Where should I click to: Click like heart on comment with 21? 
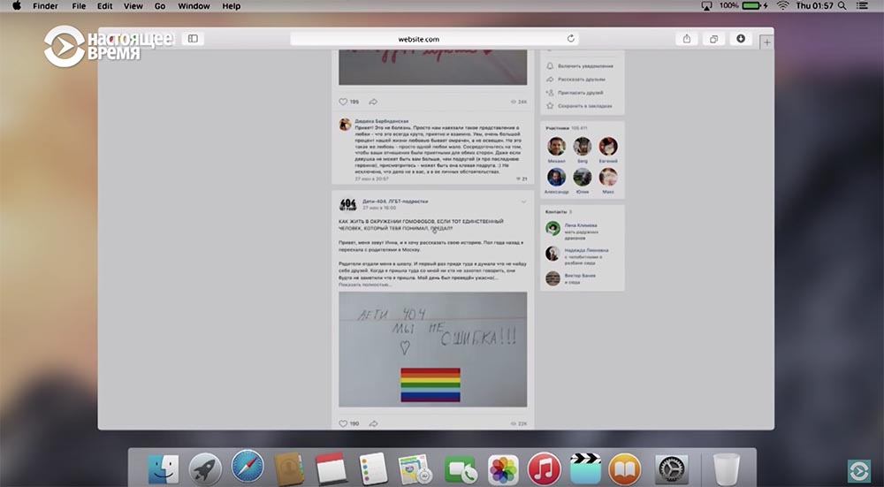pyautogui.click(x=519, y=179)
